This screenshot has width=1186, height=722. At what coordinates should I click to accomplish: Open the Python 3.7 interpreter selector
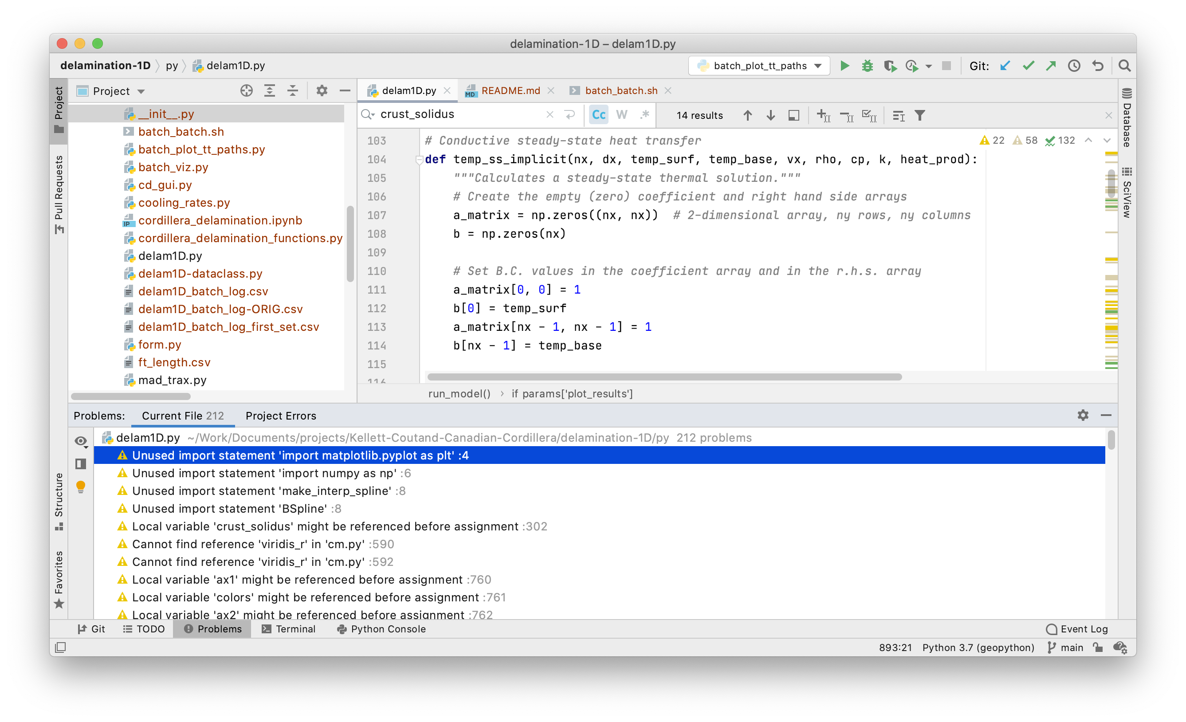point(978,647)
